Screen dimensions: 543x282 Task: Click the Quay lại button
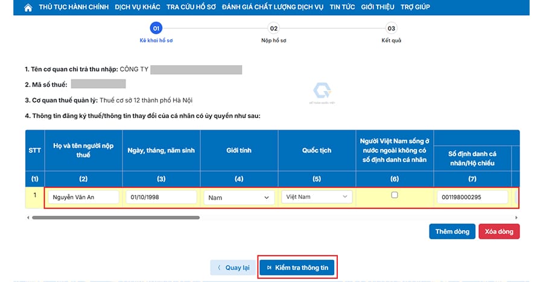tap(233, 268)
